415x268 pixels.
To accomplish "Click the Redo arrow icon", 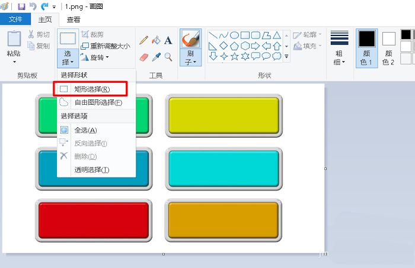I will coord(44,7).
